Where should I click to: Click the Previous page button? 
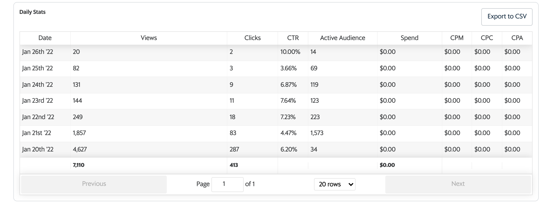point(94,184)
